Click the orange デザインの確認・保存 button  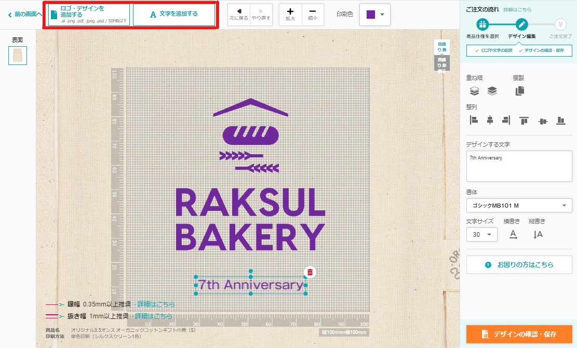point(519,334)
